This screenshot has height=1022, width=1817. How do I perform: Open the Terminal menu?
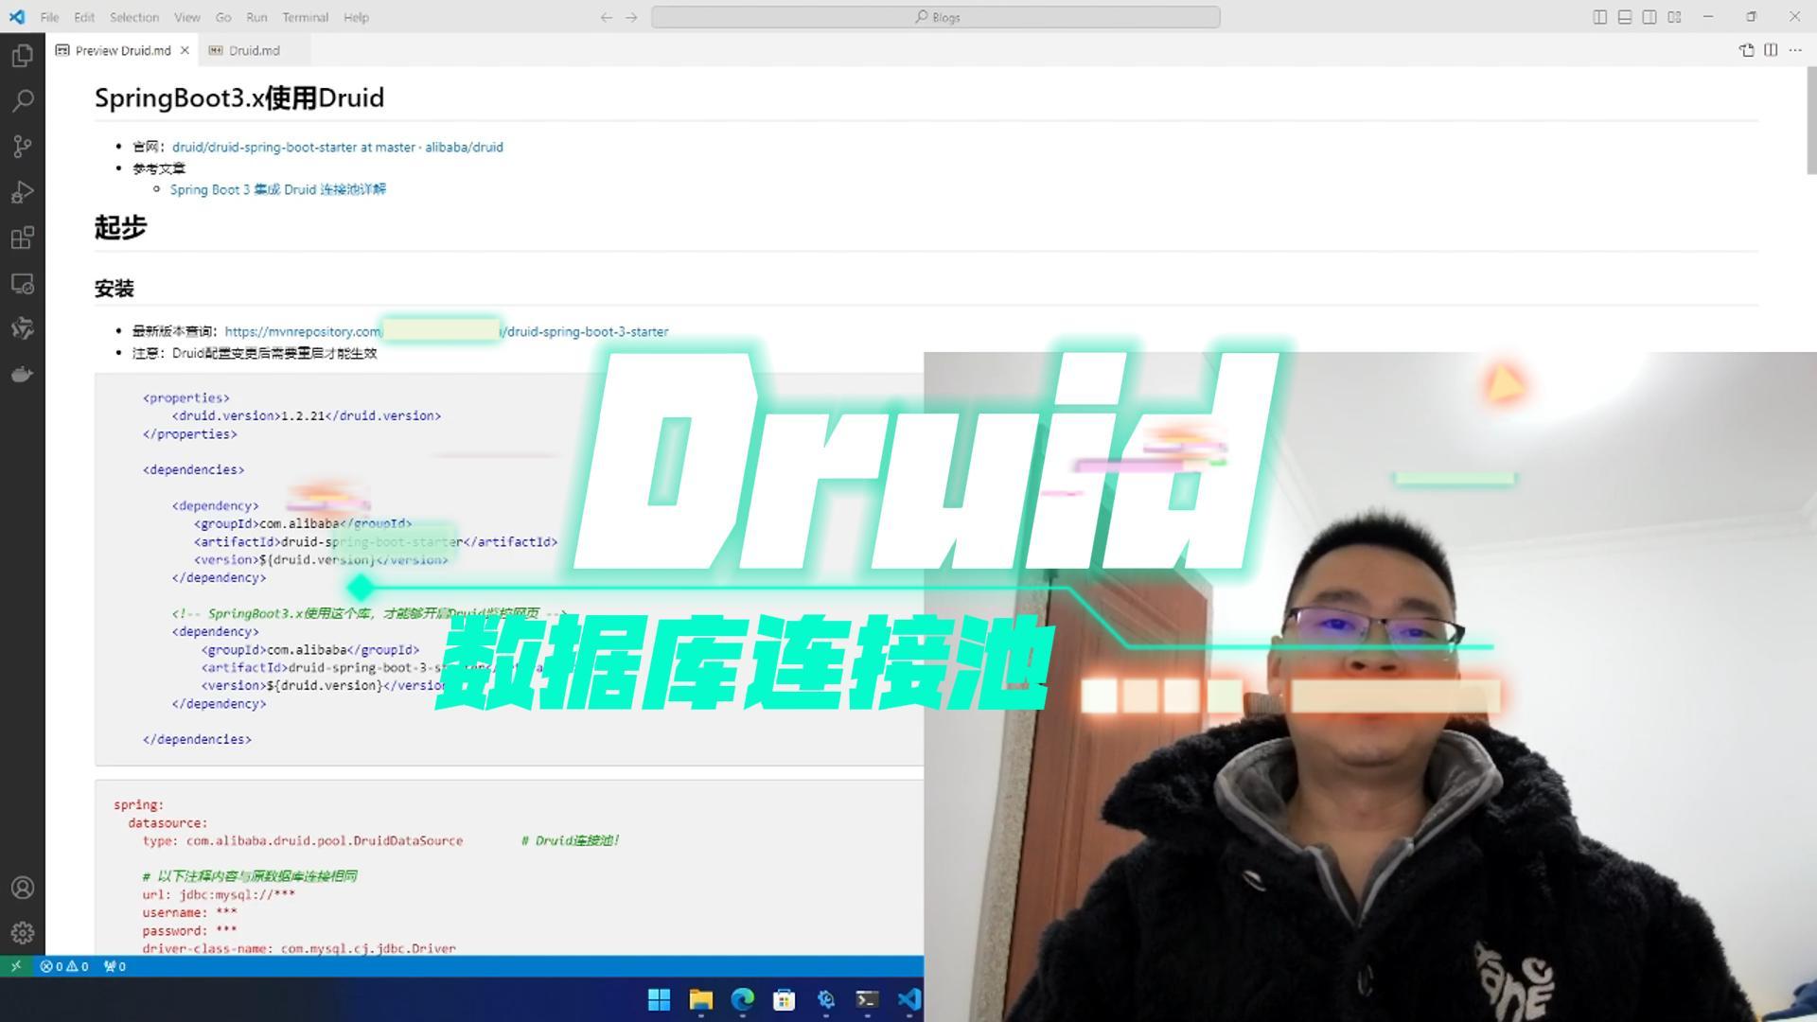point(305,17)
